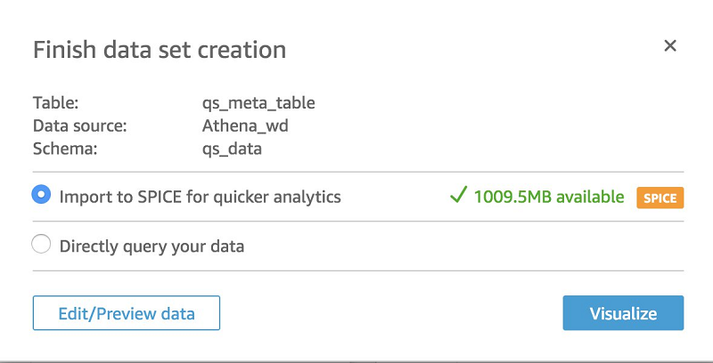Image resolution: width=713 pixels, height=363 pixels.
Task: Click the Import to SPICE for quicker analytics label
Action: pos(200,197)
